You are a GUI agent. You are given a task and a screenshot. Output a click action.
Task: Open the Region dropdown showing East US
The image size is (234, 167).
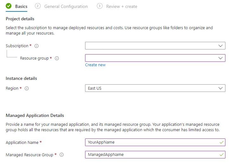coord(155,88)
